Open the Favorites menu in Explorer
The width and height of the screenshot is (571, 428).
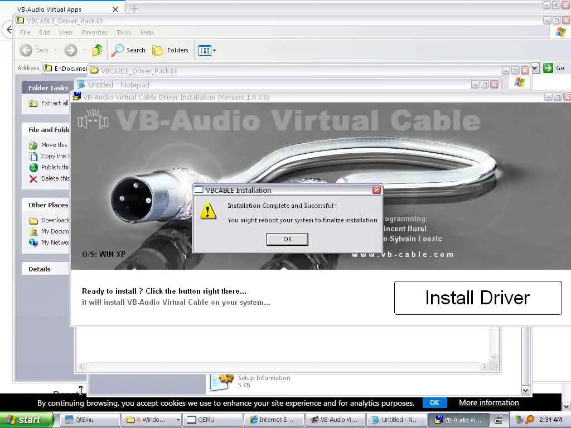click(94, 32)
